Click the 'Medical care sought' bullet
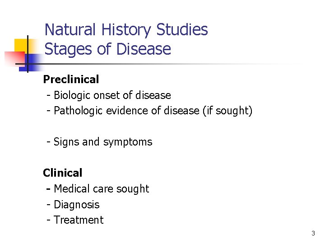Screen dimensions: 325x244 coord(101,189)
